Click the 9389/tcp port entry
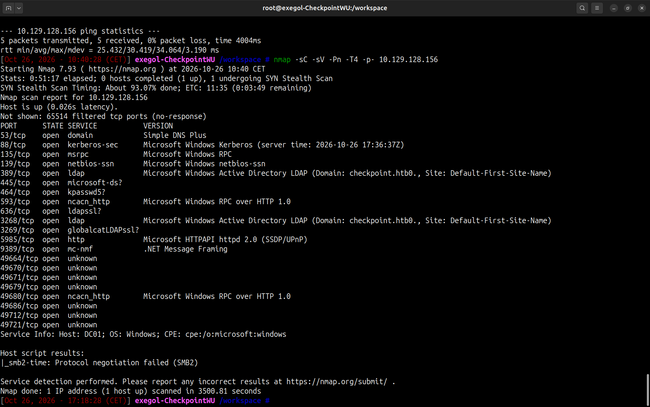This screenshot has width=650, height=407. tap(17, 249)
